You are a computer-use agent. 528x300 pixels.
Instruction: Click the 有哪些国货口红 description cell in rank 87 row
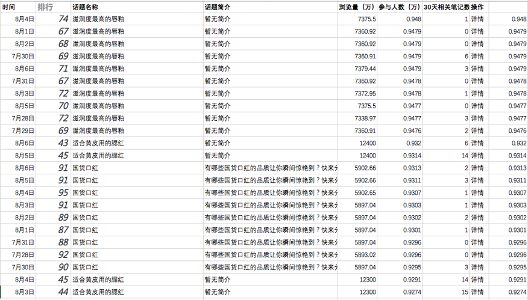(271, 230)
